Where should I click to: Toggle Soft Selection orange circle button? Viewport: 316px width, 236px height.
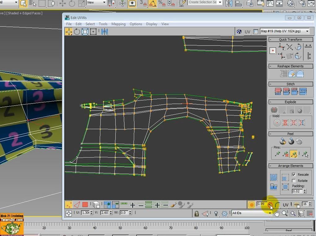pyautogui.click(x=251, y=205)
